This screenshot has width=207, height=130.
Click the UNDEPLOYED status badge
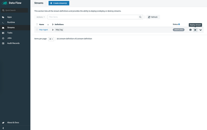[x=179, y=30]
